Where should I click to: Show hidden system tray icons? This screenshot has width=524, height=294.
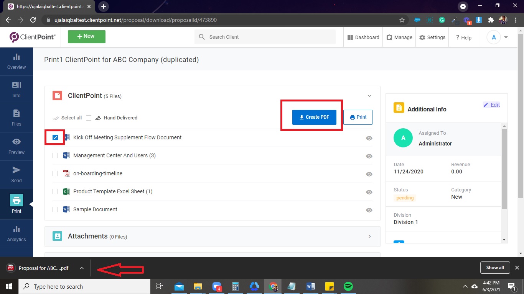pos(465,286)
